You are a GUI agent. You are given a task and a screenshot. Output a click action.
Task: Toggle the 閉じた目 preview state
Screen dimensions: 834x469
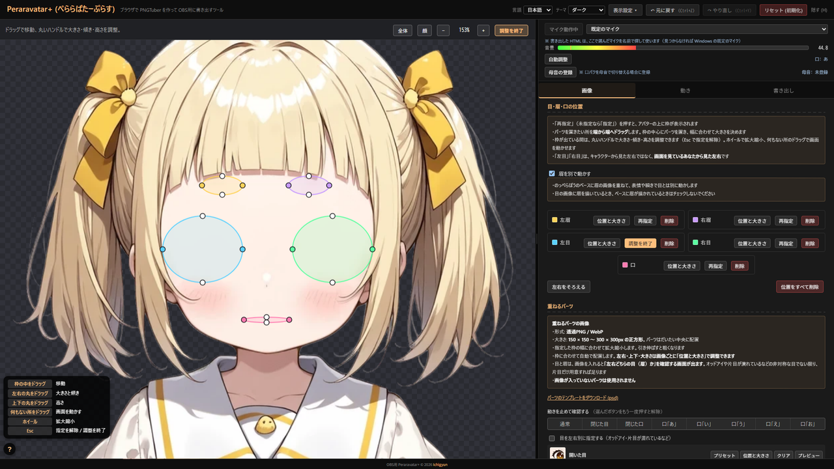pyautogui.click(x=599, y=424)
